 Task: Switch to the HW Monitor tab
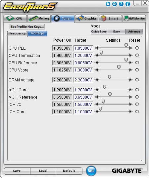click(134, 19)
